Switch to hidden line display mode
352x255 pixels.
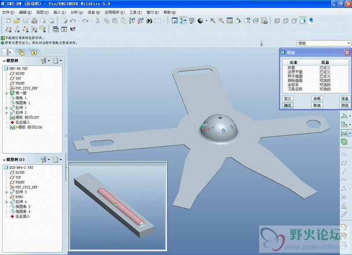point(286,21)
